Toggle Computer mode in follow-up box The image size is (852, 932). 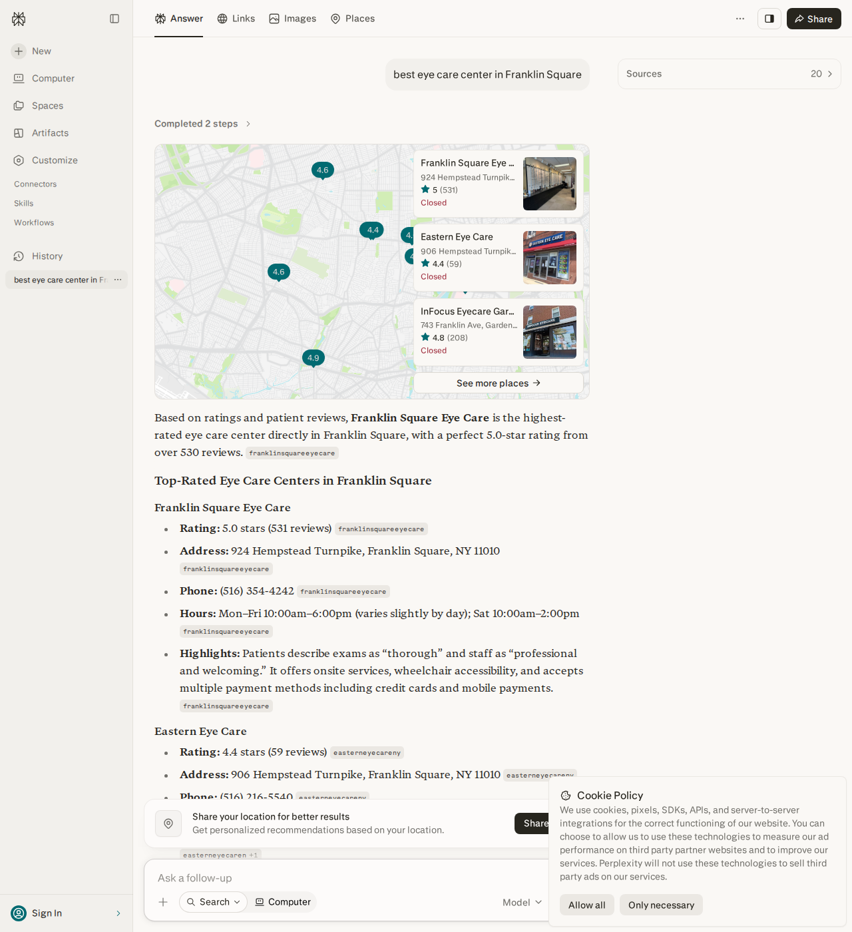point(283,902)
